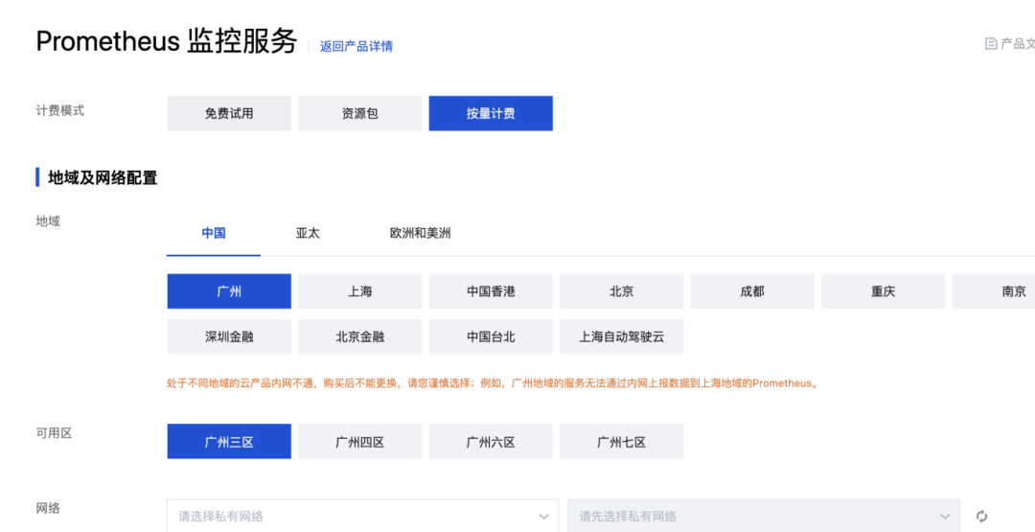The image size is (1035, 532).
Task: Open the 请先选择私有网络 subnet dropdown
Action: 763,516
